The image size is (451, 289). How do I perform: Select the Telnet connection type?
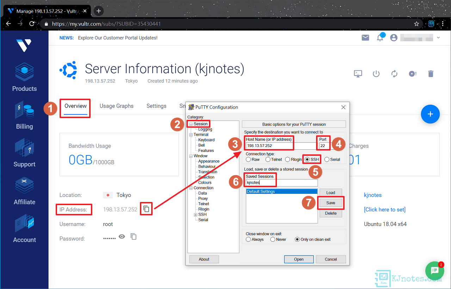268,159
